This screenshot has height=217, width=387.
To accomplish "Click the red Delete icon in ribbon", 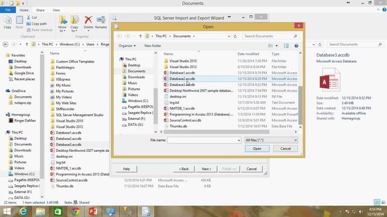I will [88, 20].
